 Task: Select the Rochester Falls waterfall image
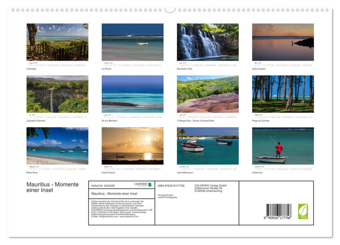[208, 42]
